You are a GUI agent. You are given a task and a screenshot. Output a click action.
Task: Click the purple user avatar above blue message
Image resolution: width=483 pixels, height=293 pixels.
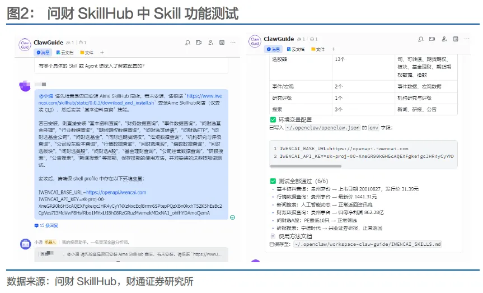pyautogui.click(x=25, y=86)
